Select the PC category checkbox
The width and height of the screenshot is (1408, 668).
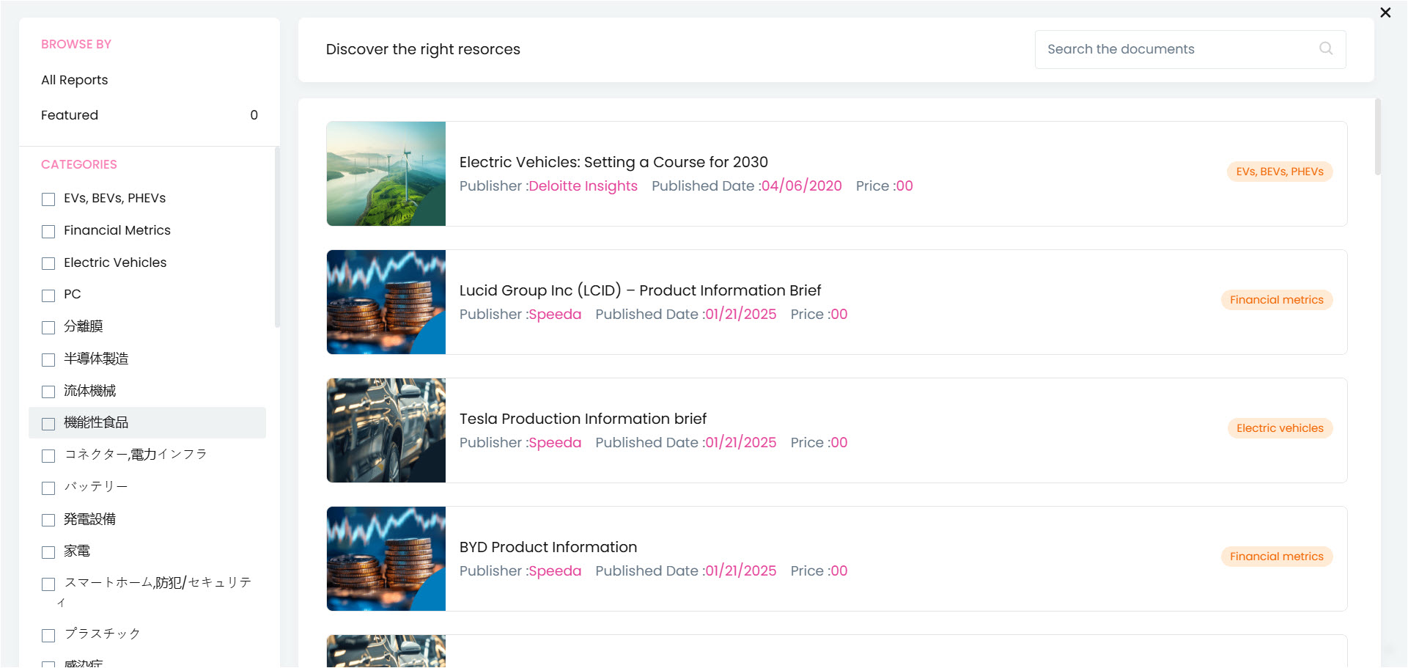coord(48,296)
